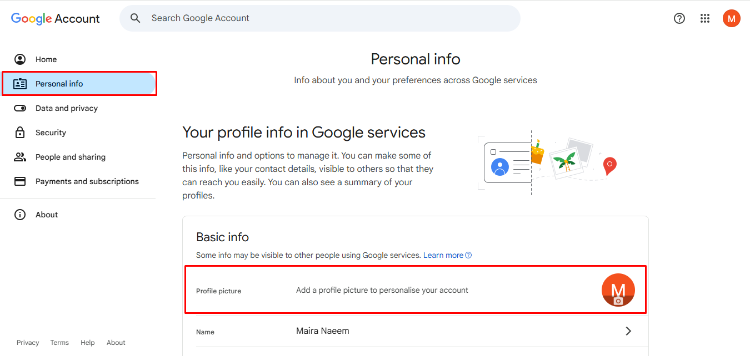Expand the Name row chevron
750x356 pixels.
[x=628, y=330]
